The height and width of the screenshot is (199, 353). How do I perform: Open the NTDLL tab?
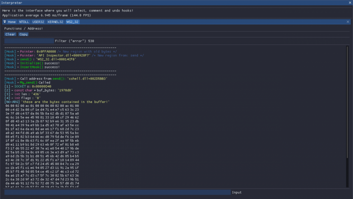tap(24, 22)
